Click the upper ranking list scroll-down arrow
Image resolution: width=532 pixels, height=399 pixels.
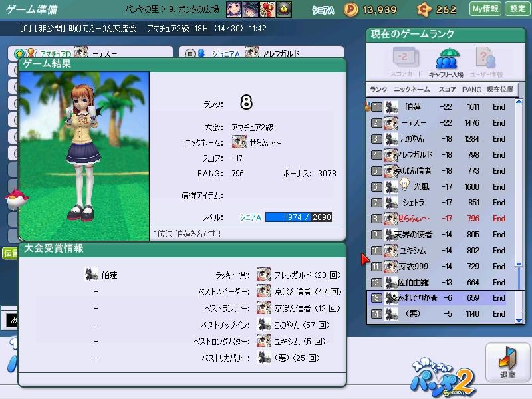pyautogui.click(x=519, y=264)
